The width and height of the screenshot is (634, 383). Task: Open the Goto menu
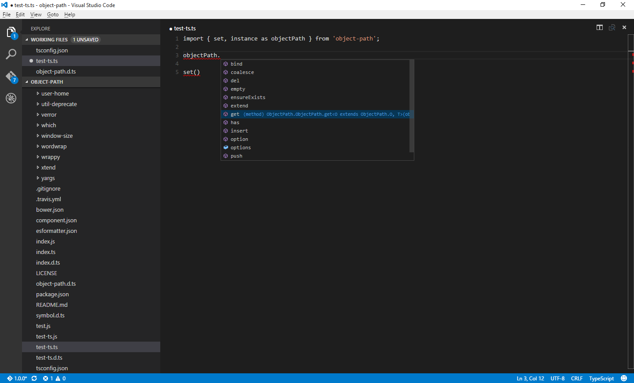tap(53, 15)
